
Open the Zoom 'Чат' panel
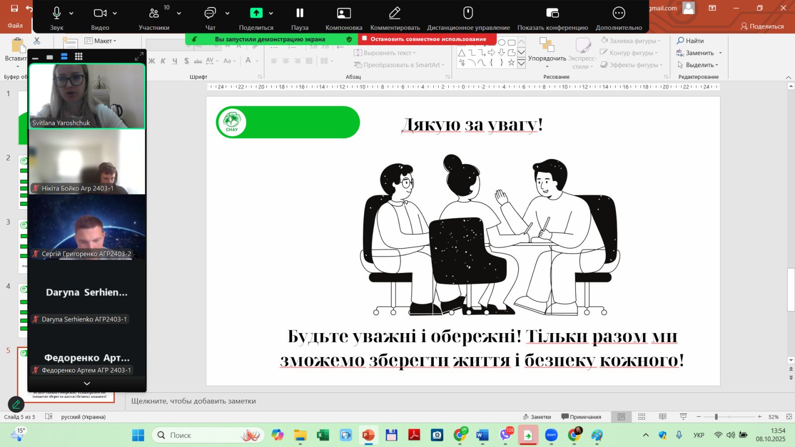tap(210, 13)
